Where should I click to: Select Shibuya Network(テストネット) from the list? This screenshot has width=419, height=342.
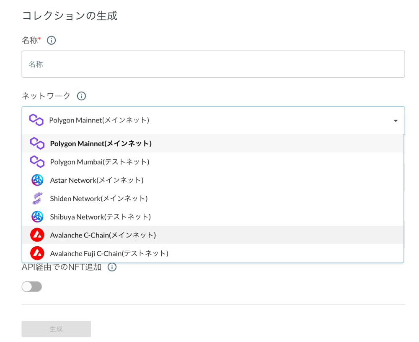click(101, 217)
